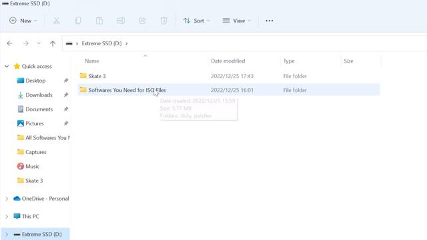Viewport: 427px width, 240px height.
Task: Sort by Date modified column header
Action: [x=228, y=61]
